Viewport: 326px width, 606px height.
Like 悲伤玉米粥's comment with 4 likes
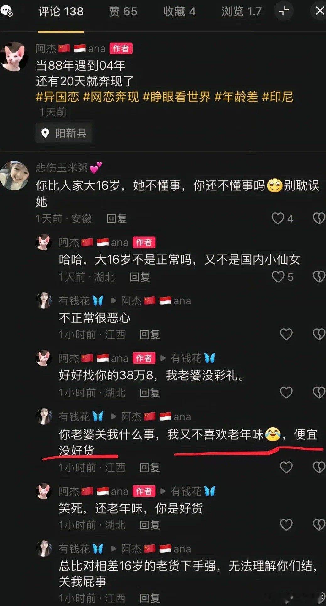click(x=278, y=218)
